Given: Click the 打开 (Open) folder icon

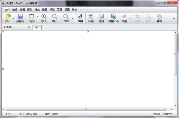Looking at the screenshot, I should [x=8, y=16].
